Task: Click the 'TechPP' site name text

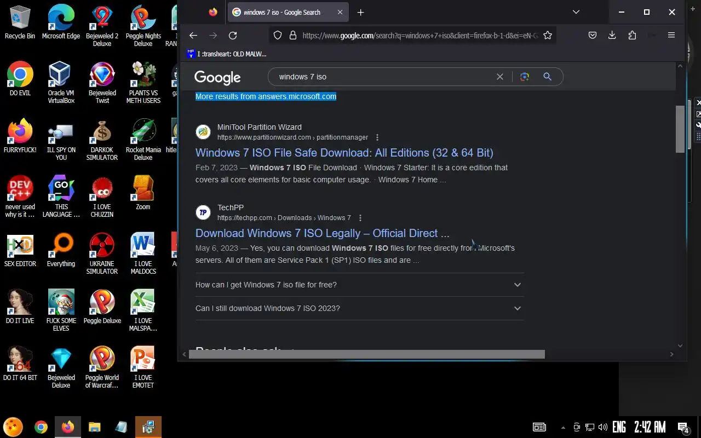Action: (231, 208)
